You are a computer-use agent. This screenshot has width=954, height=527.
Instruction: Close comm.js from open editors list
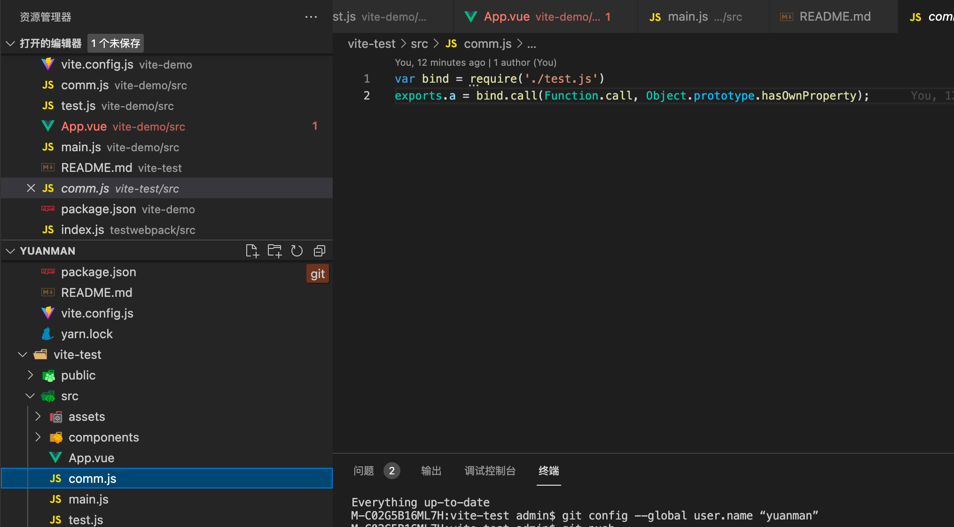31,188
